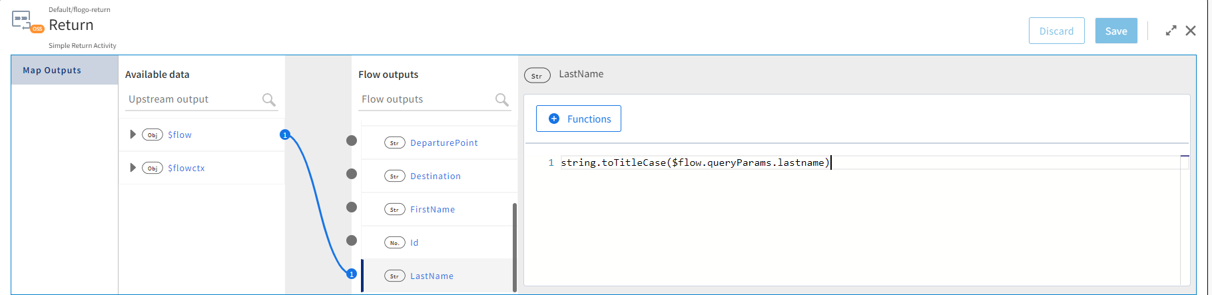The height and width of the screenshot is (295, 1212).
Task: Click the Return activity icon
Action: 27,21
